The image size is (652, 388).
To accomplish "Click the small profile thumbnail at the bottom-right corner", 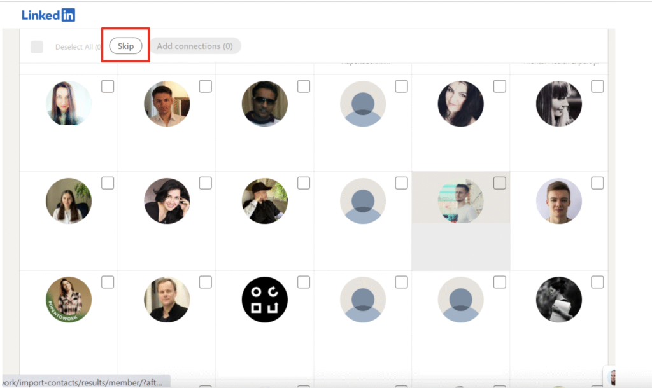I will point(612,377).
